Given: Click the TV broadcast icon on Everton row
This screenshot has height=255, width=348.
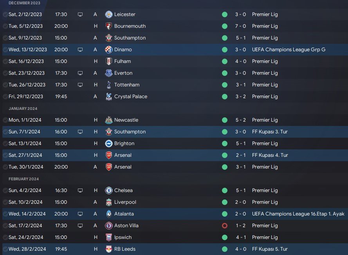Looking at the screenshot, I should (80, 73).
